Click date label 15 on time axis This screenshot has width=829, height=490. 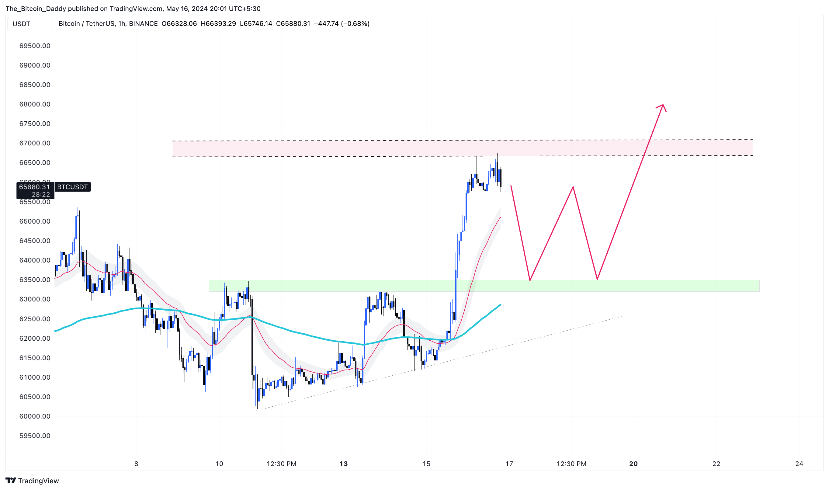[x=427, y=464]
